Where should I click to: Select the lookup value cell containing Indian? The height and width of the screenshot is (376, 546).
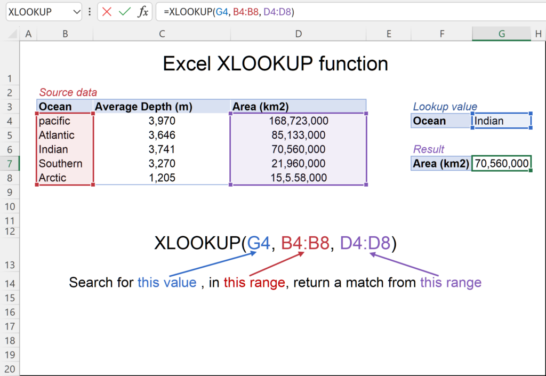coord(501,121)
